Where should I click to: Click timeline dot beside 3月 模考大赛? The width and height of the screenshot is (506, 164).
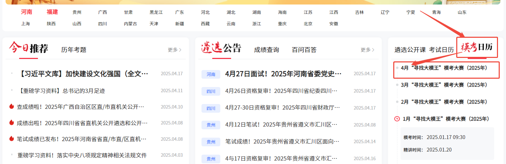(x=397, y=85)
